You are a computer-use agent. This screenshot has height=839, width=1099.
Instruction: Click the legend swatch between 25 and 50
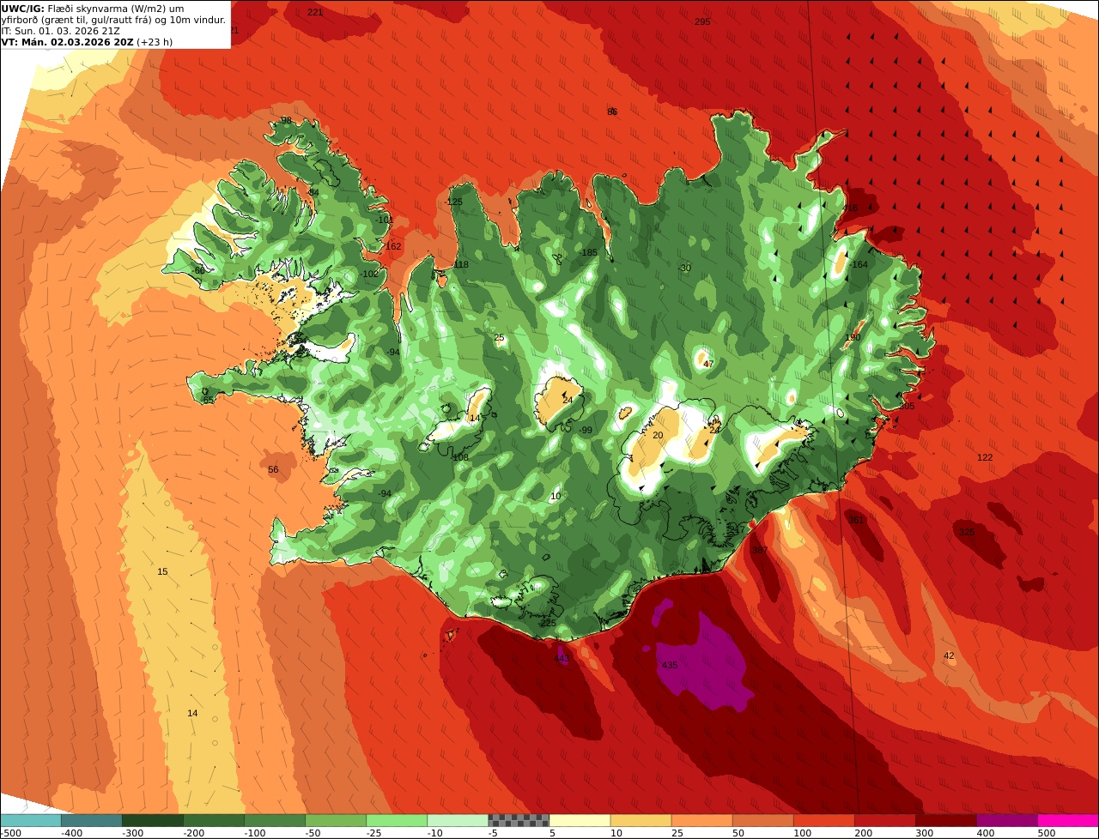(701, 820)
